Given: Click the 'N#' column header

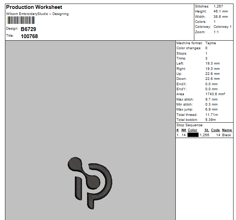Looking at the screenshot, I should pos(184,130).
